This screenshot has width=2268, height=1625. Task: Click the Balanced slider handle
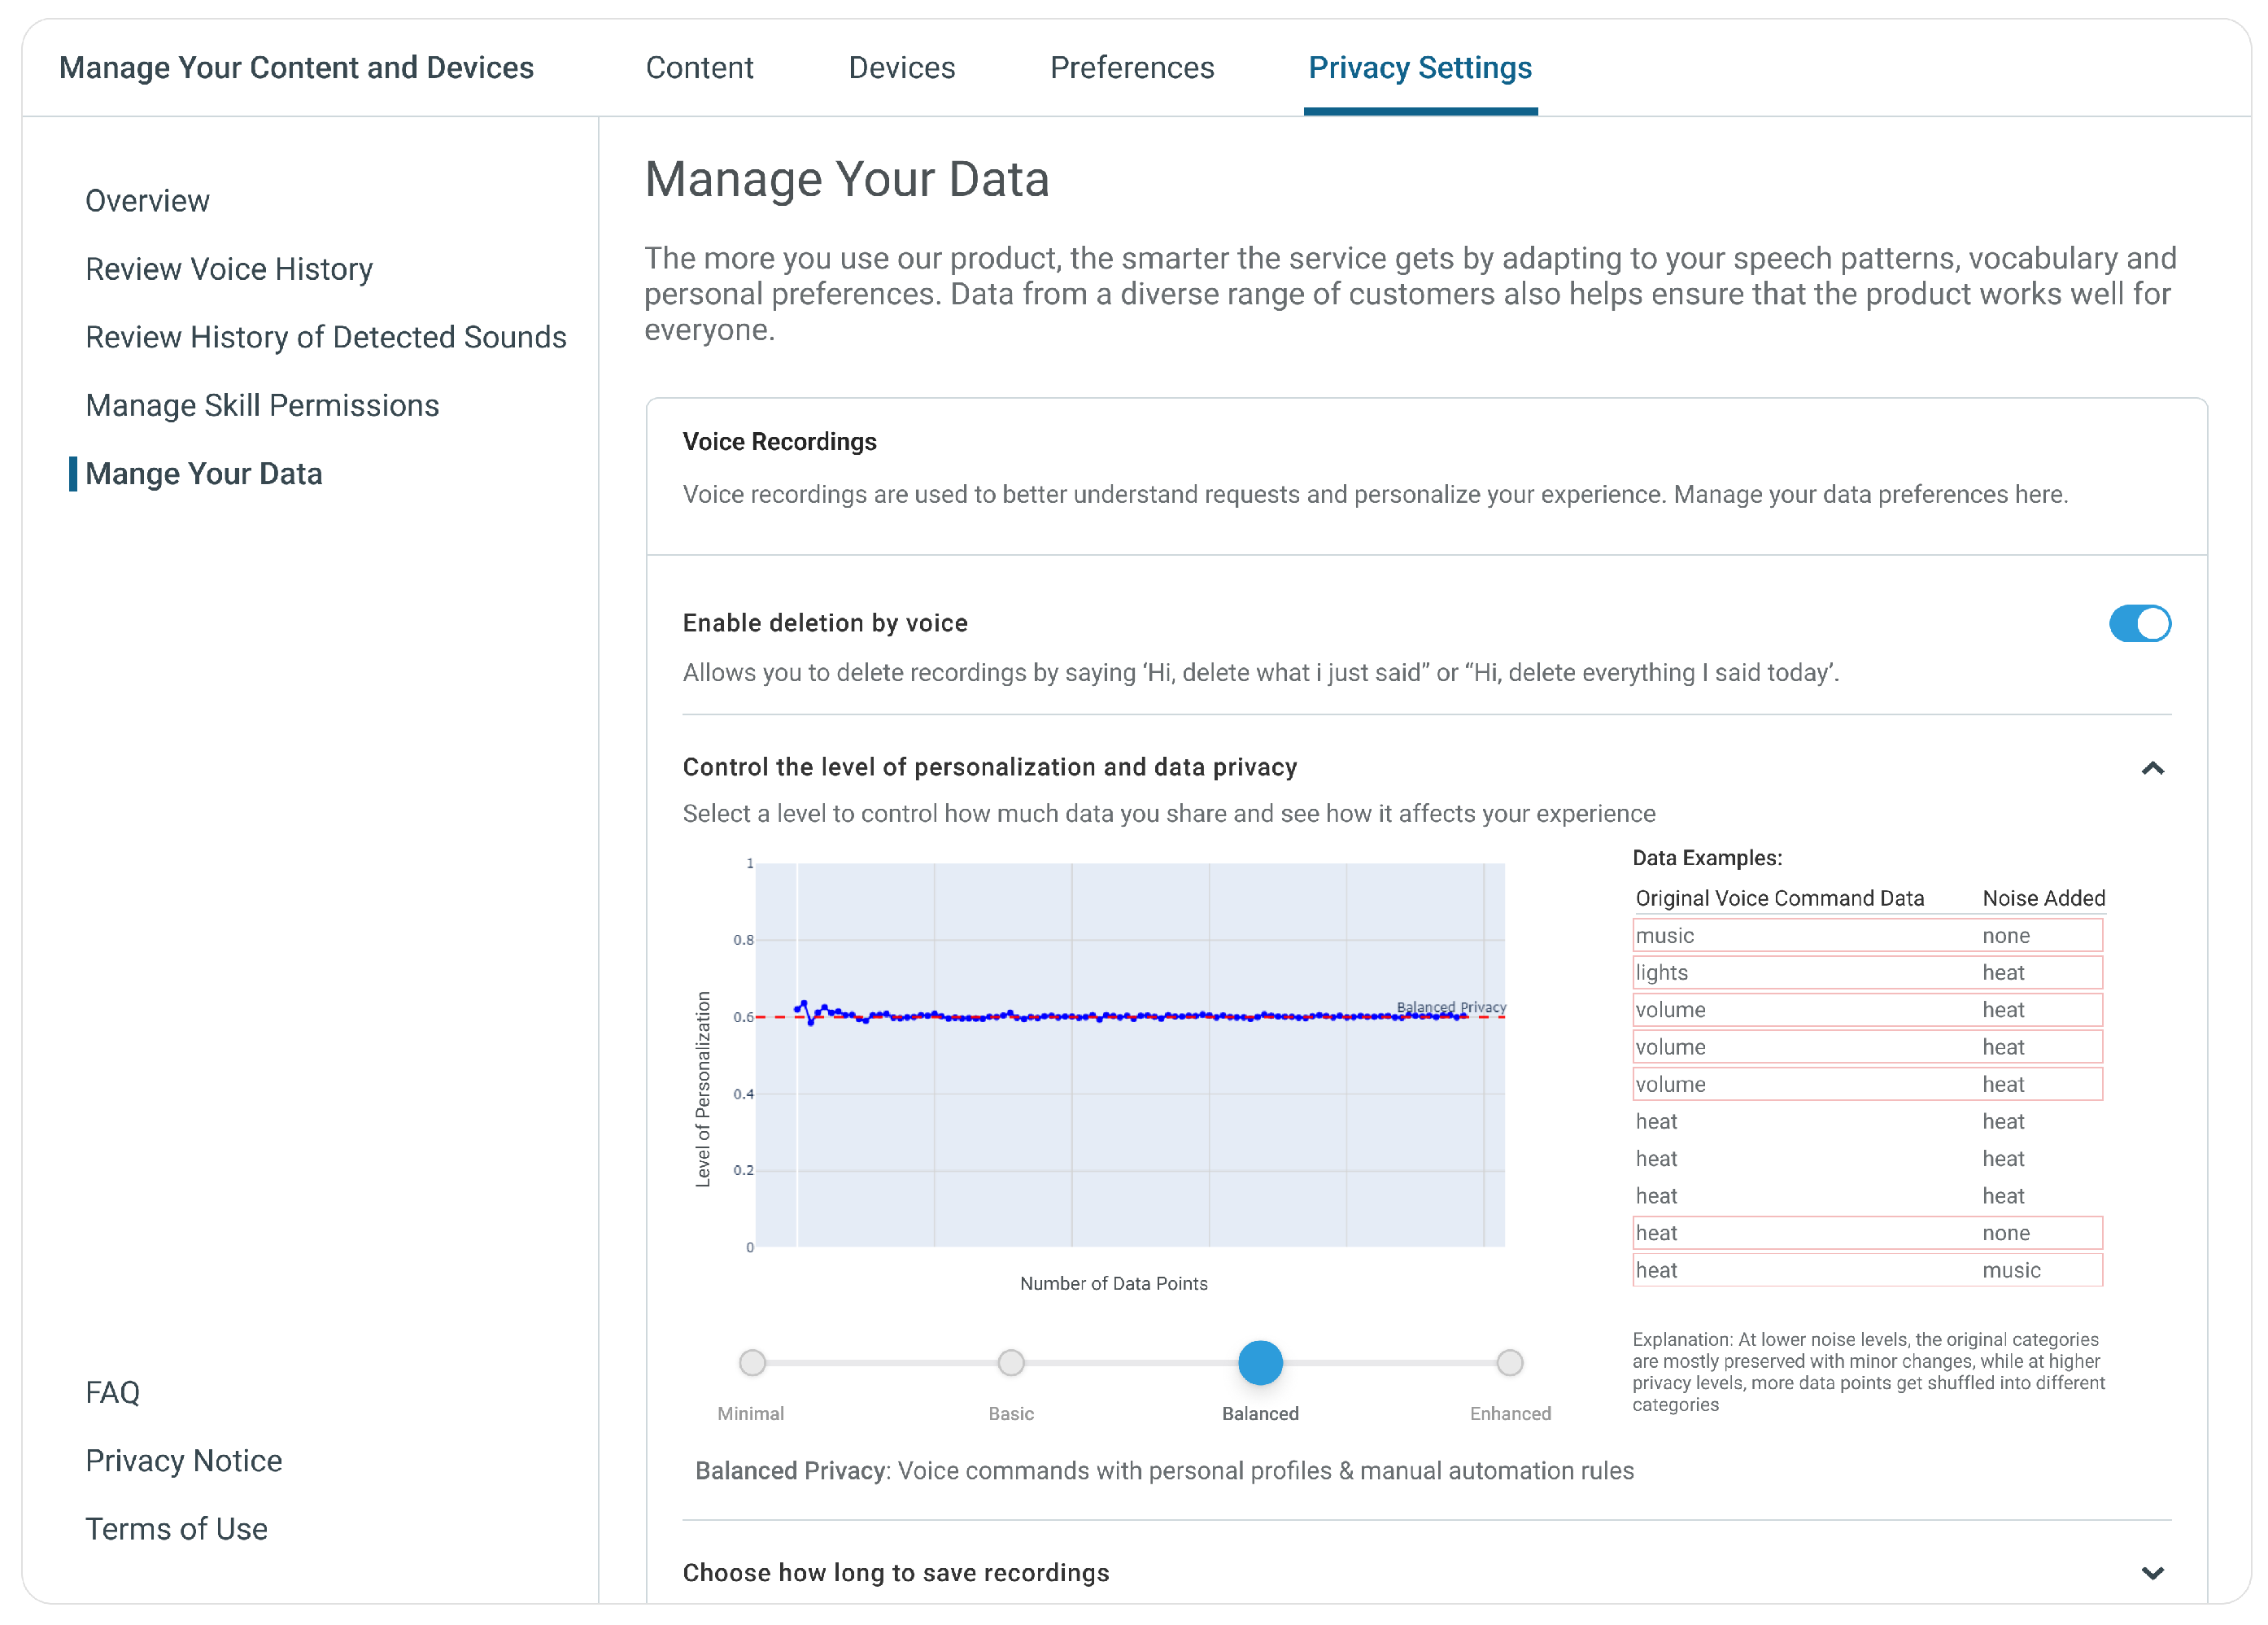pyautogui.click(x=1260, y=1362)
